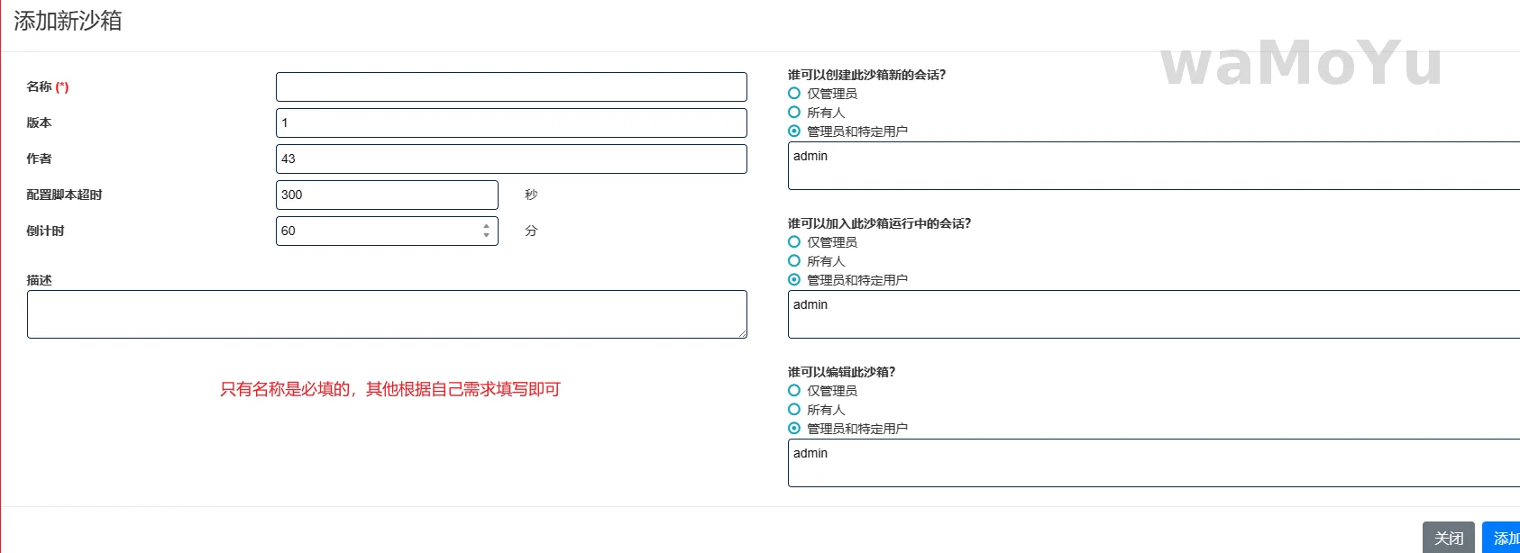
Task: Decrease 倒计时 value with down arrow
Action: click(x=486, y=236)
